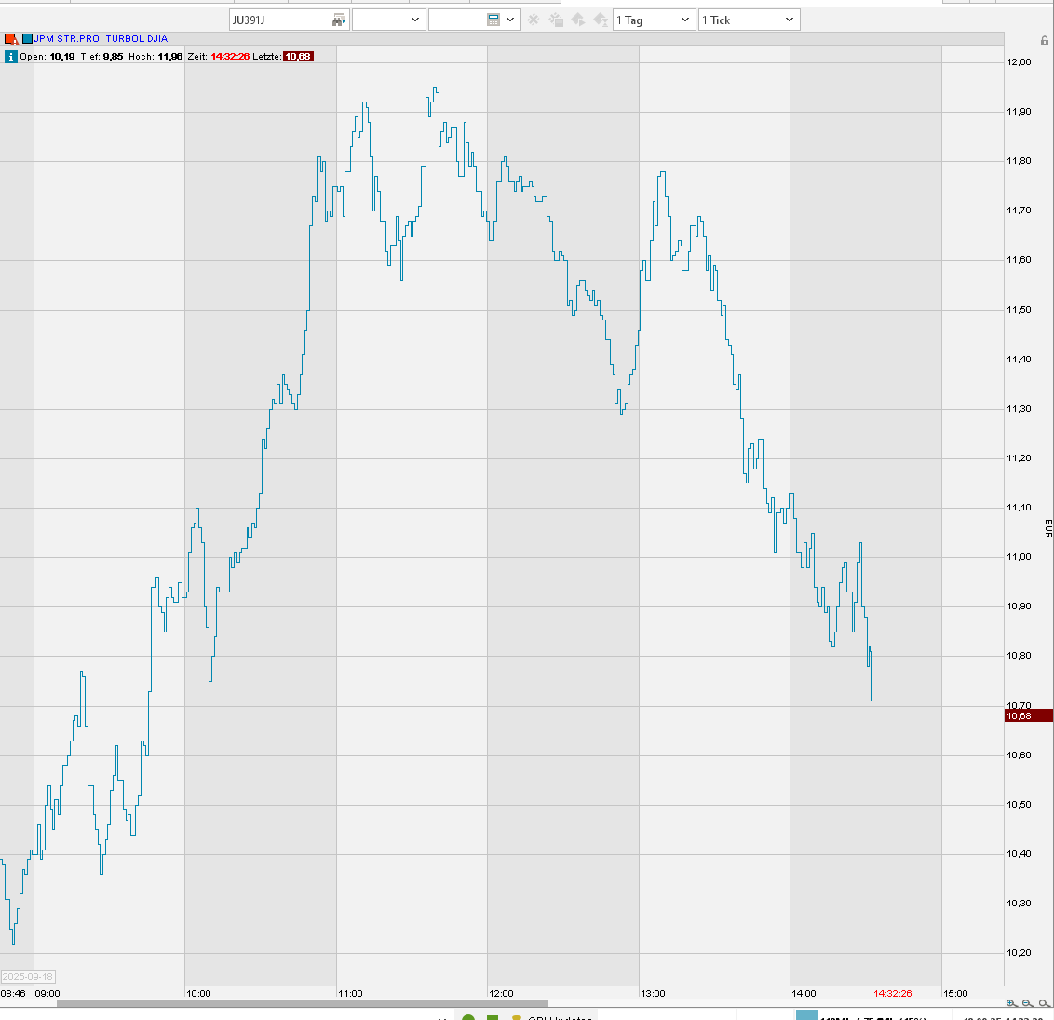Click the blue info icon beside Open
The height and width of the screenshot is (1020, 1054).
(11, 57)
